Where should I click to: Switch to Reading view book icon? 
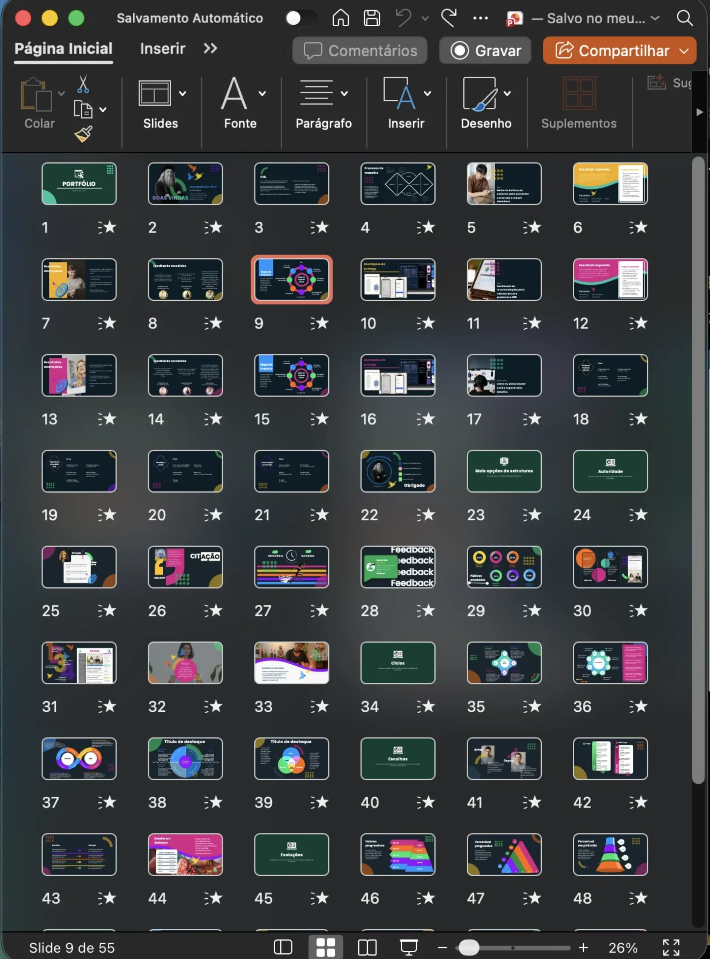point(367,947)
